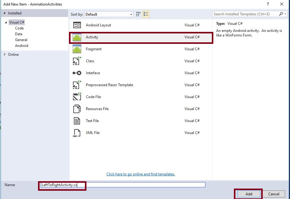Select the Class template name
Screen dimensions: 290x199
click(x=90, y=61)
